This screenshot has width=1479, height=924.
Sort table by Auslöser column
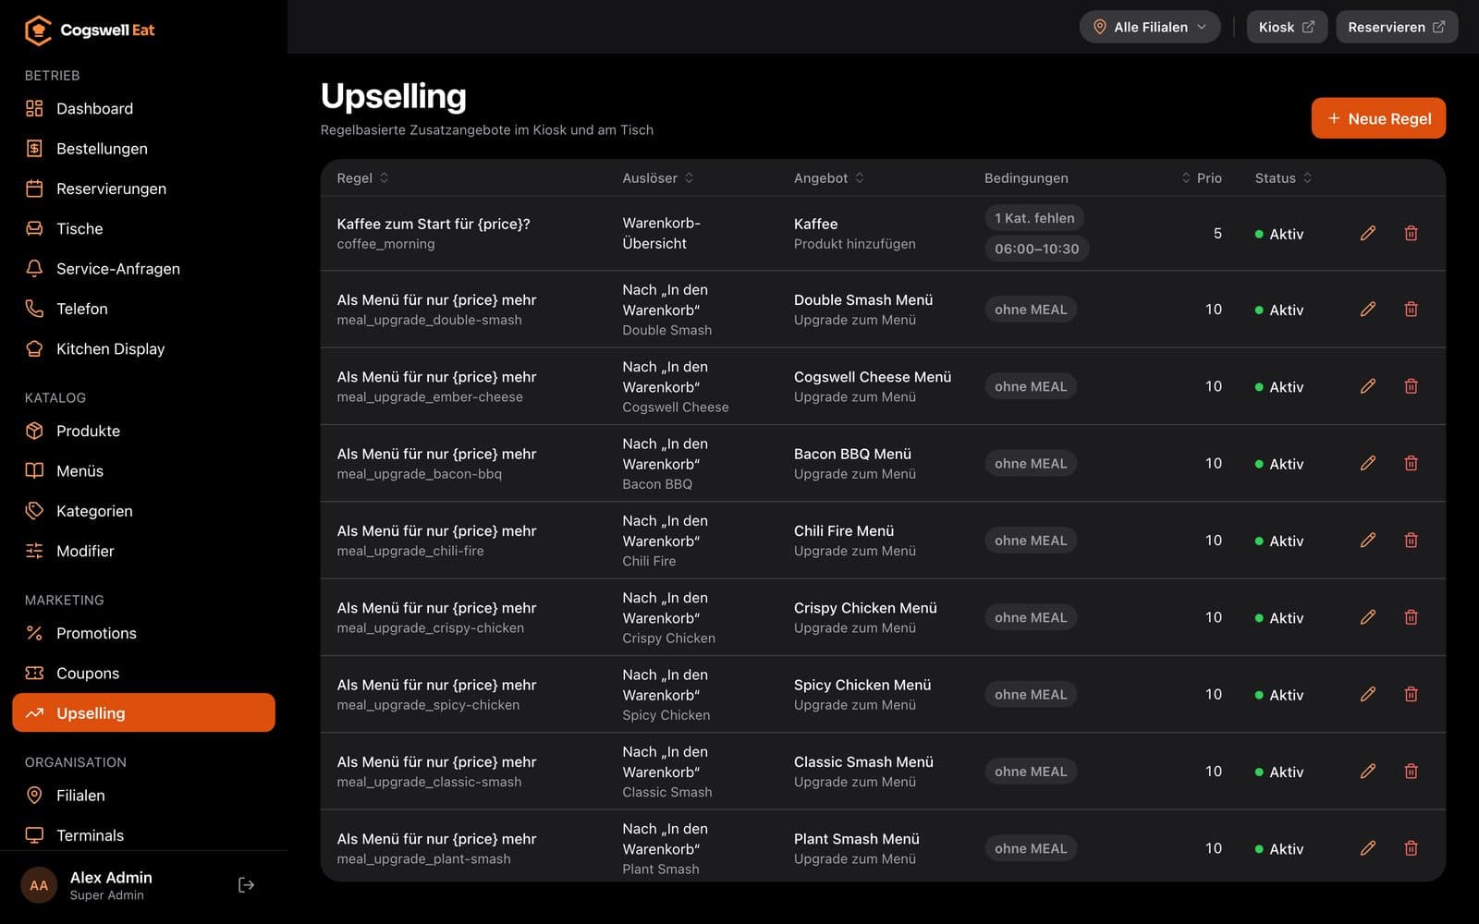657,178
